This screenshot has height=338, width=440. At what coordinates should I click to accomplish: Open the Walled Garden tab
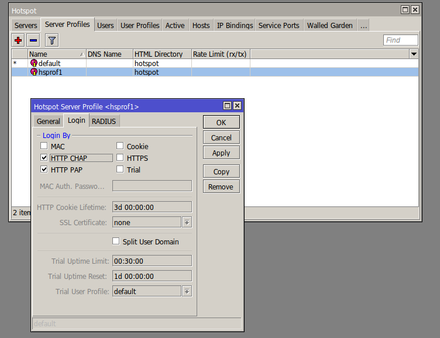pos(330,25)
